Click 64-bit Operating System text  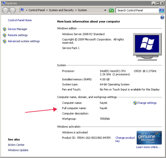[x=115, y=85]
